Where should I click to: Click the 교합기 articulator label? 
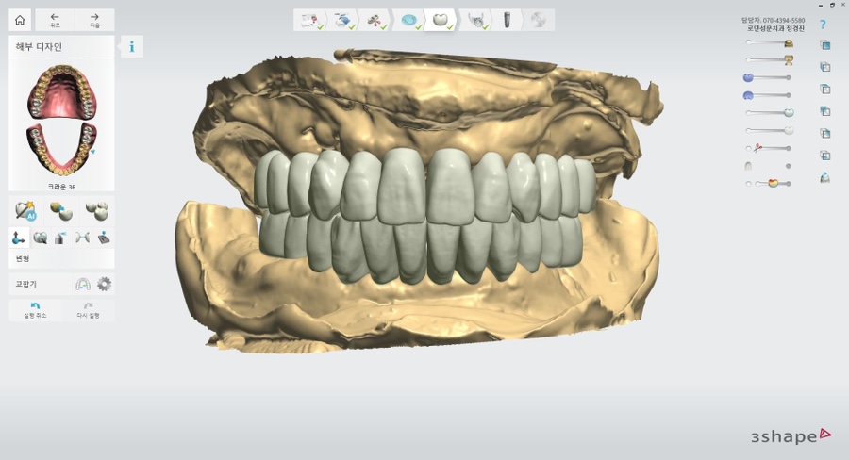[26, 284]
